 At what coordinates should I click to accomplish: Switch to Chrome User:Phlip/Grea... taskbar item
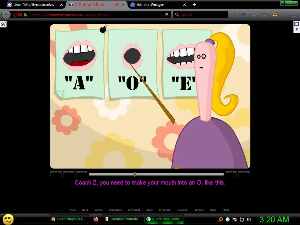69,219
